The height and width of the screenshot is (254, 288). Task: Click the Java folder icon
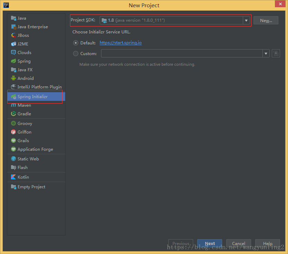(x=13, y=18)
